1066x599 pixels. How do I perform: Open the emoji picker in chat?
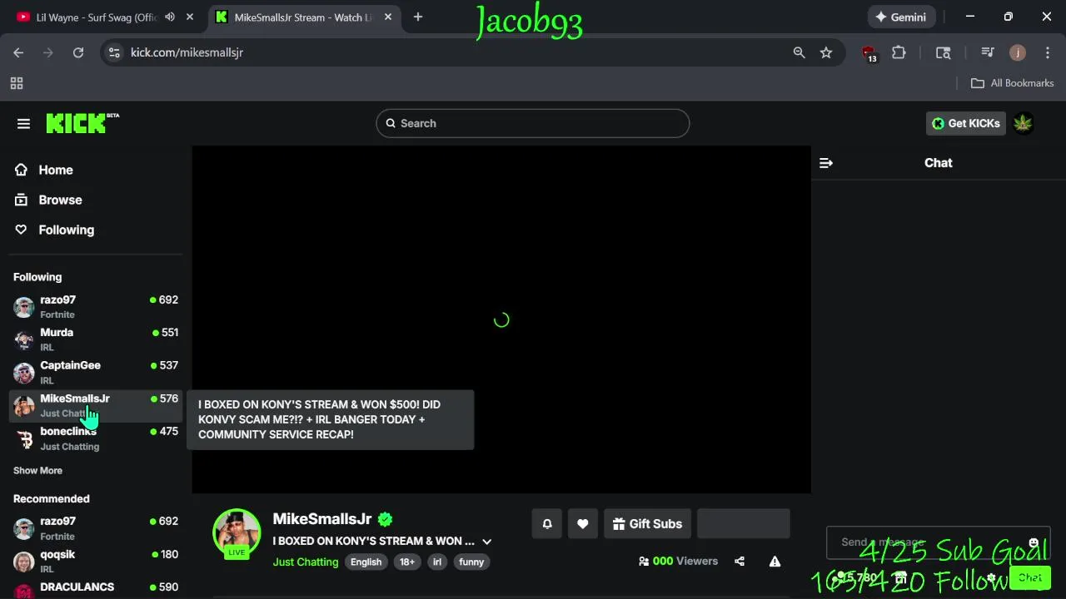[x=1034, y=542]
